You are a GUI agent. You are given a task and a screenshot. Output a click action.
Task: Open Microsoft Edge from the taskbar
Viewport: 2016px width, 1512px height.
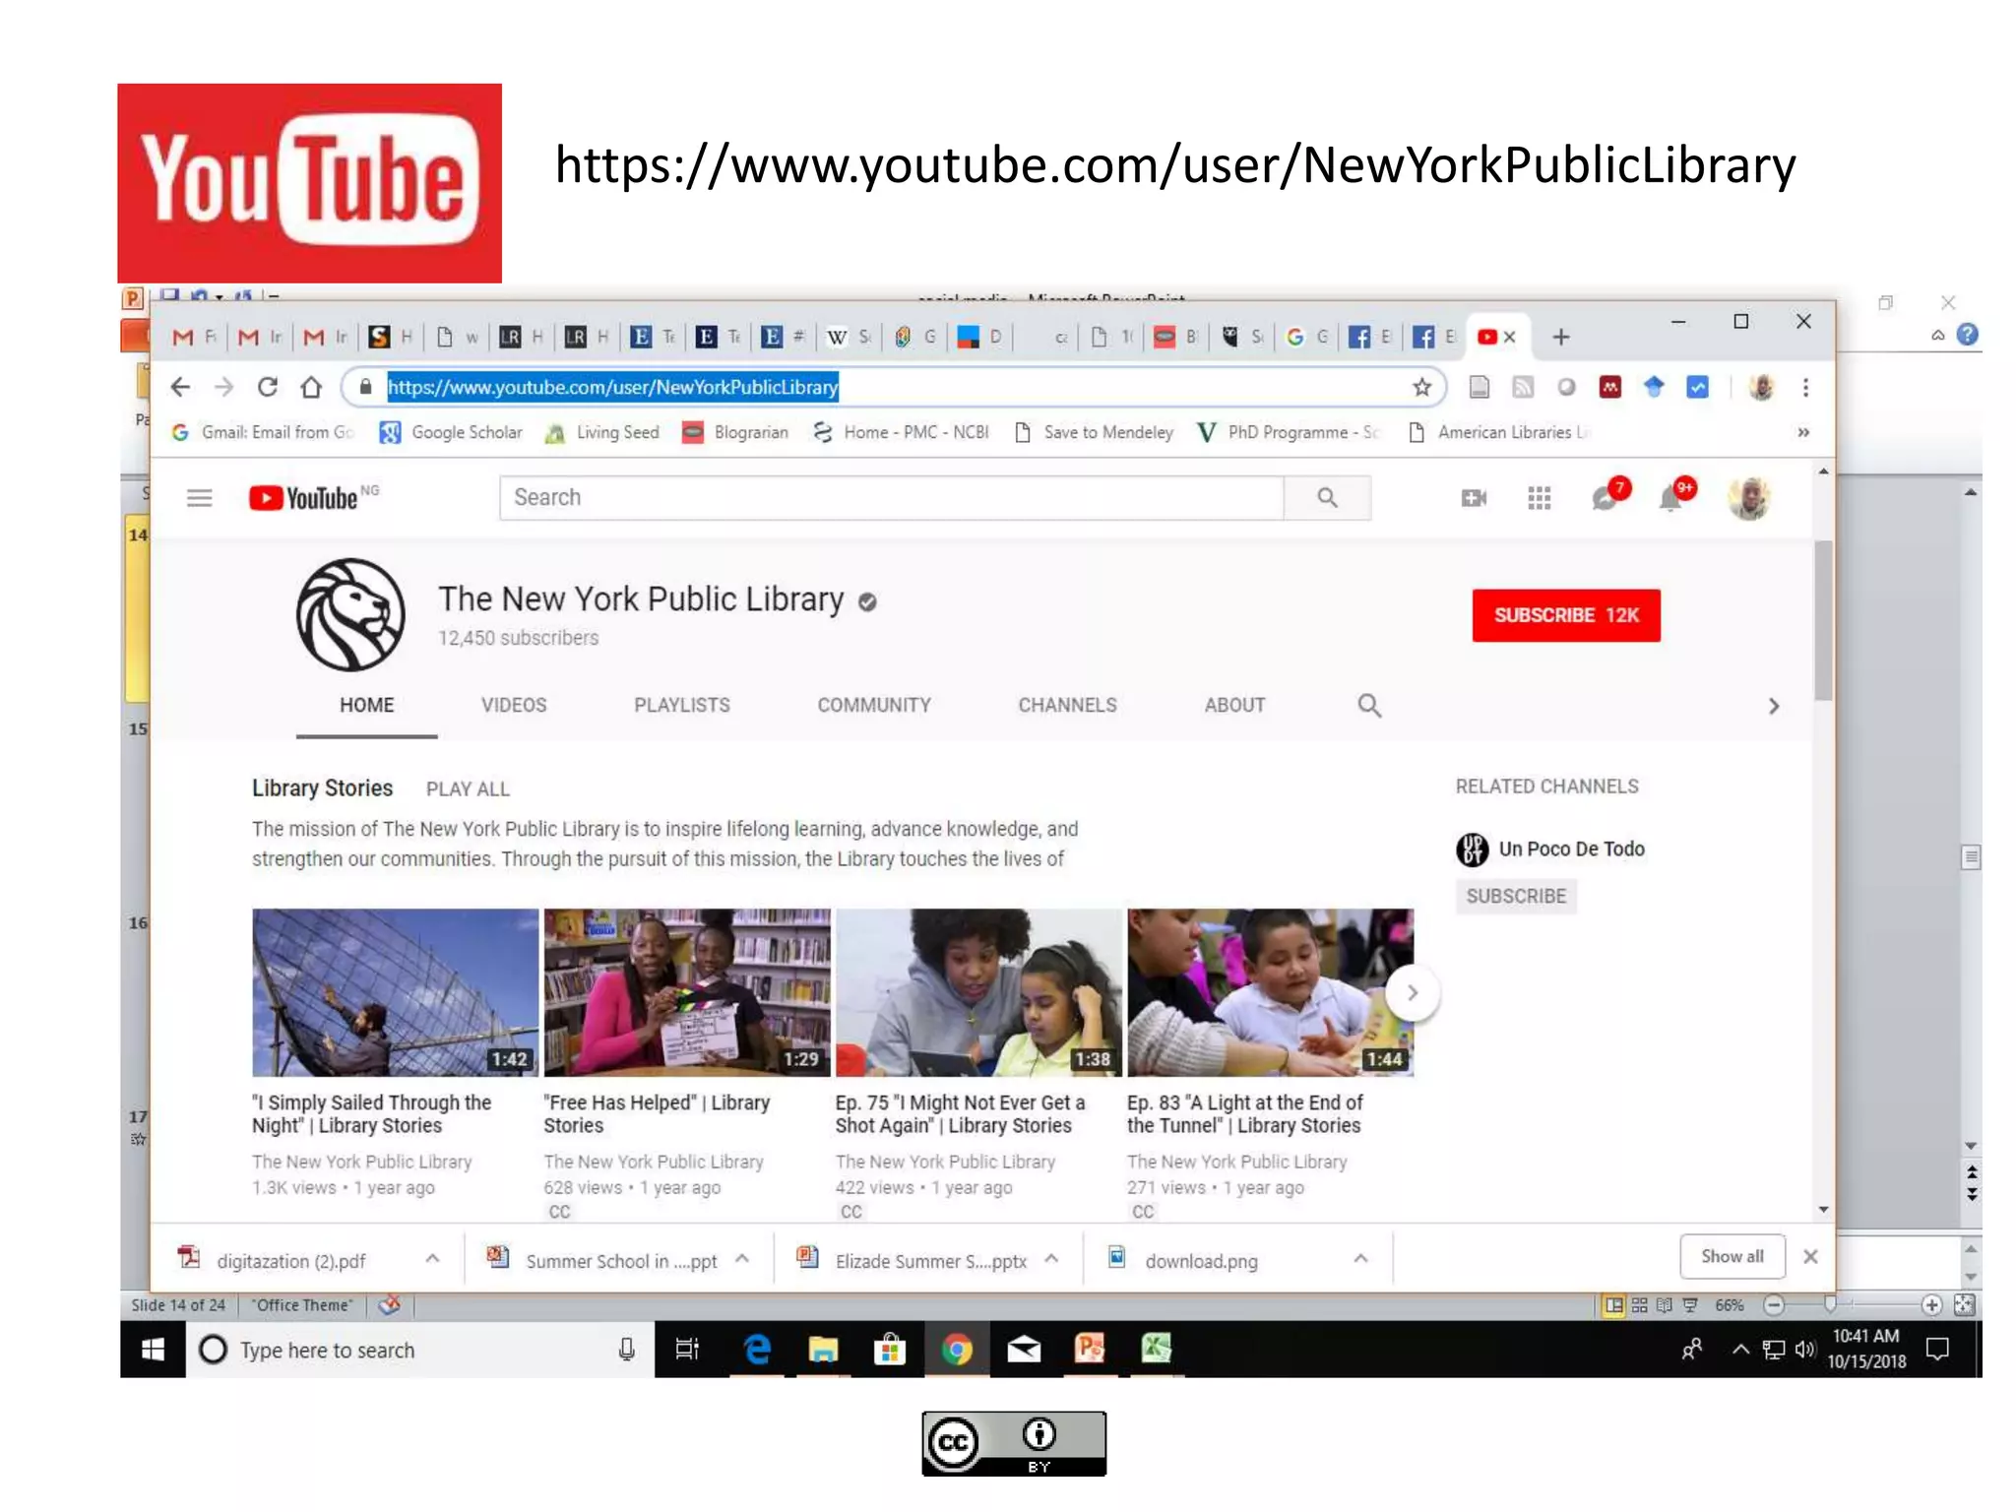tap(757, 1349)
